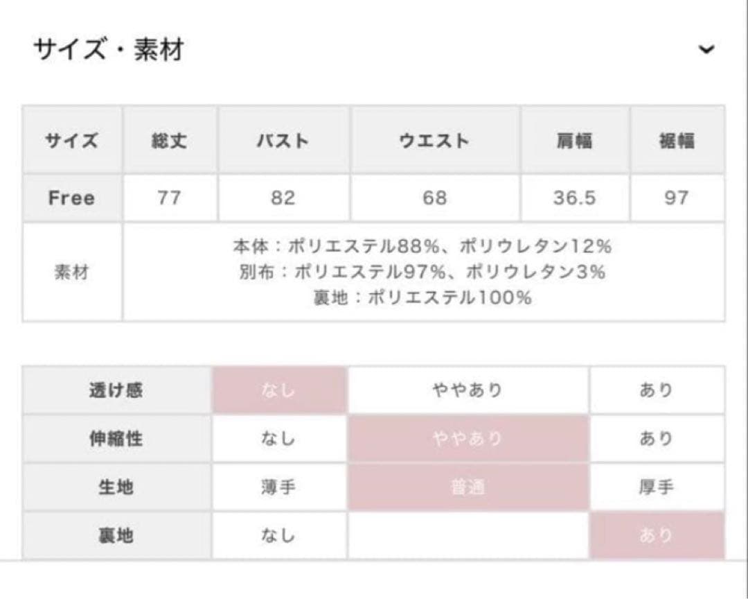Viewport: 748px width, 599px height.
Task: Click the 総丈 column header
Action: 169,141
